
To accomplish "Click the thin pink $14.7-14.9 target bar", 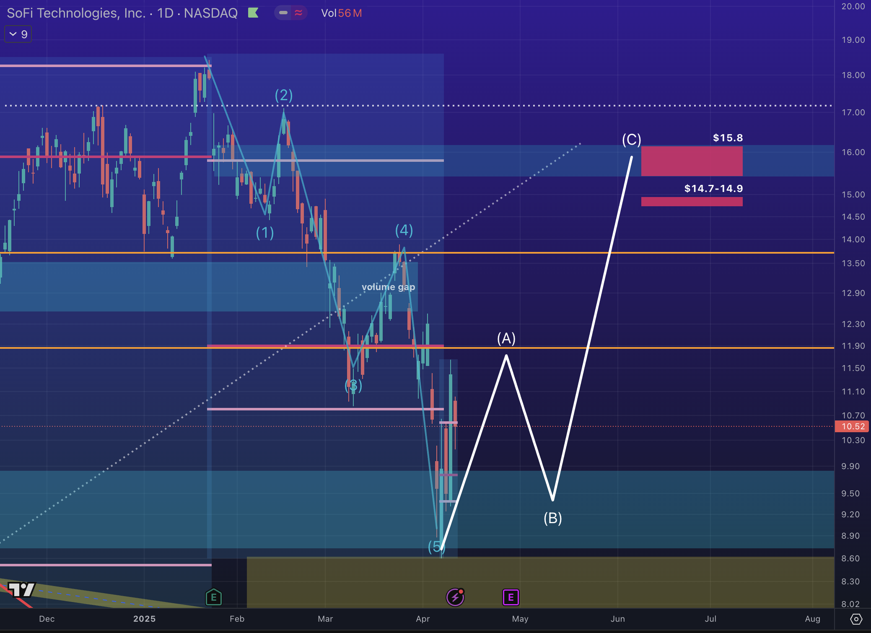I will point(692,202).
